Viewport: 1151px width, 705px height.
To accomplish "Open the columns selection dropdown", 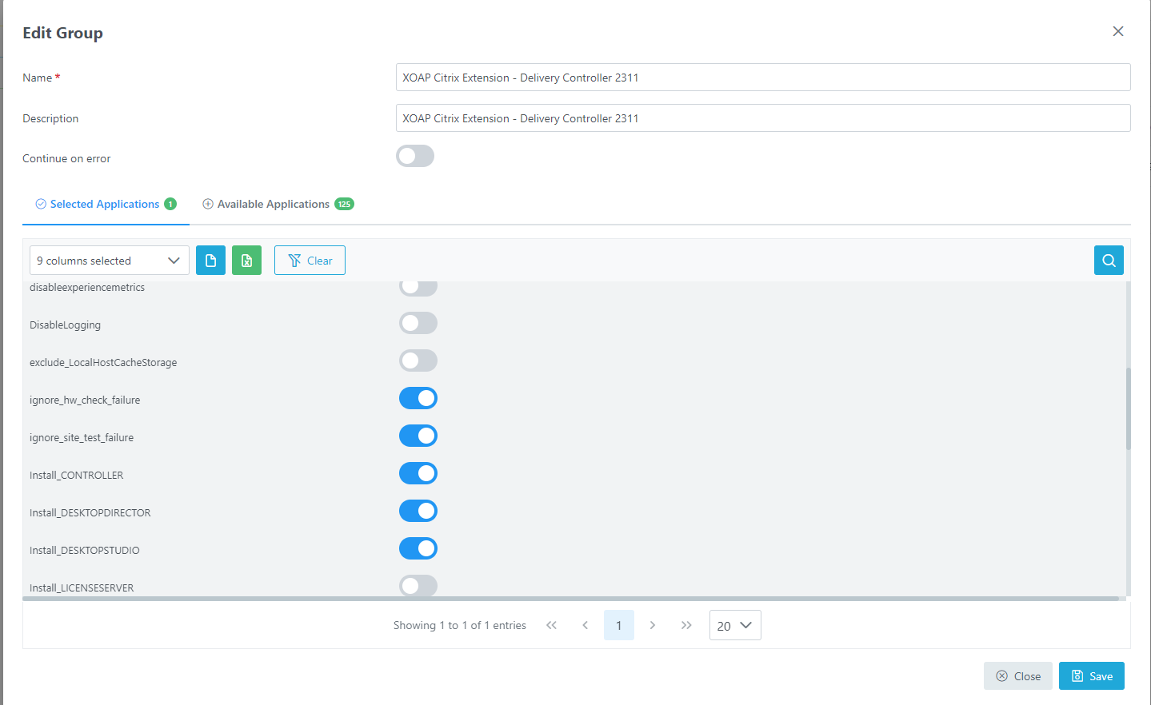I will [x=109, y=260].
